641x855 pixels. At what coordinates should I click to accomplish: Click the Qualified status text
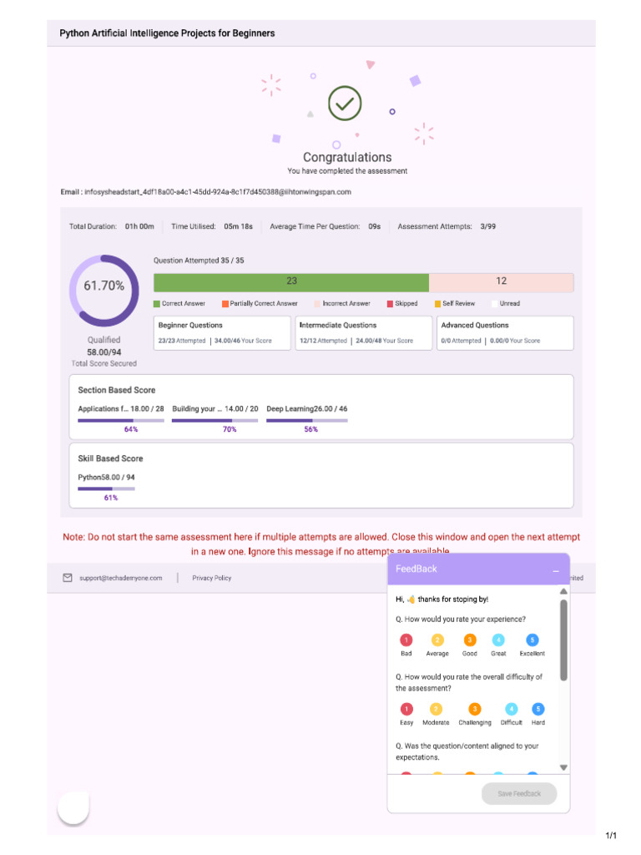104,340
